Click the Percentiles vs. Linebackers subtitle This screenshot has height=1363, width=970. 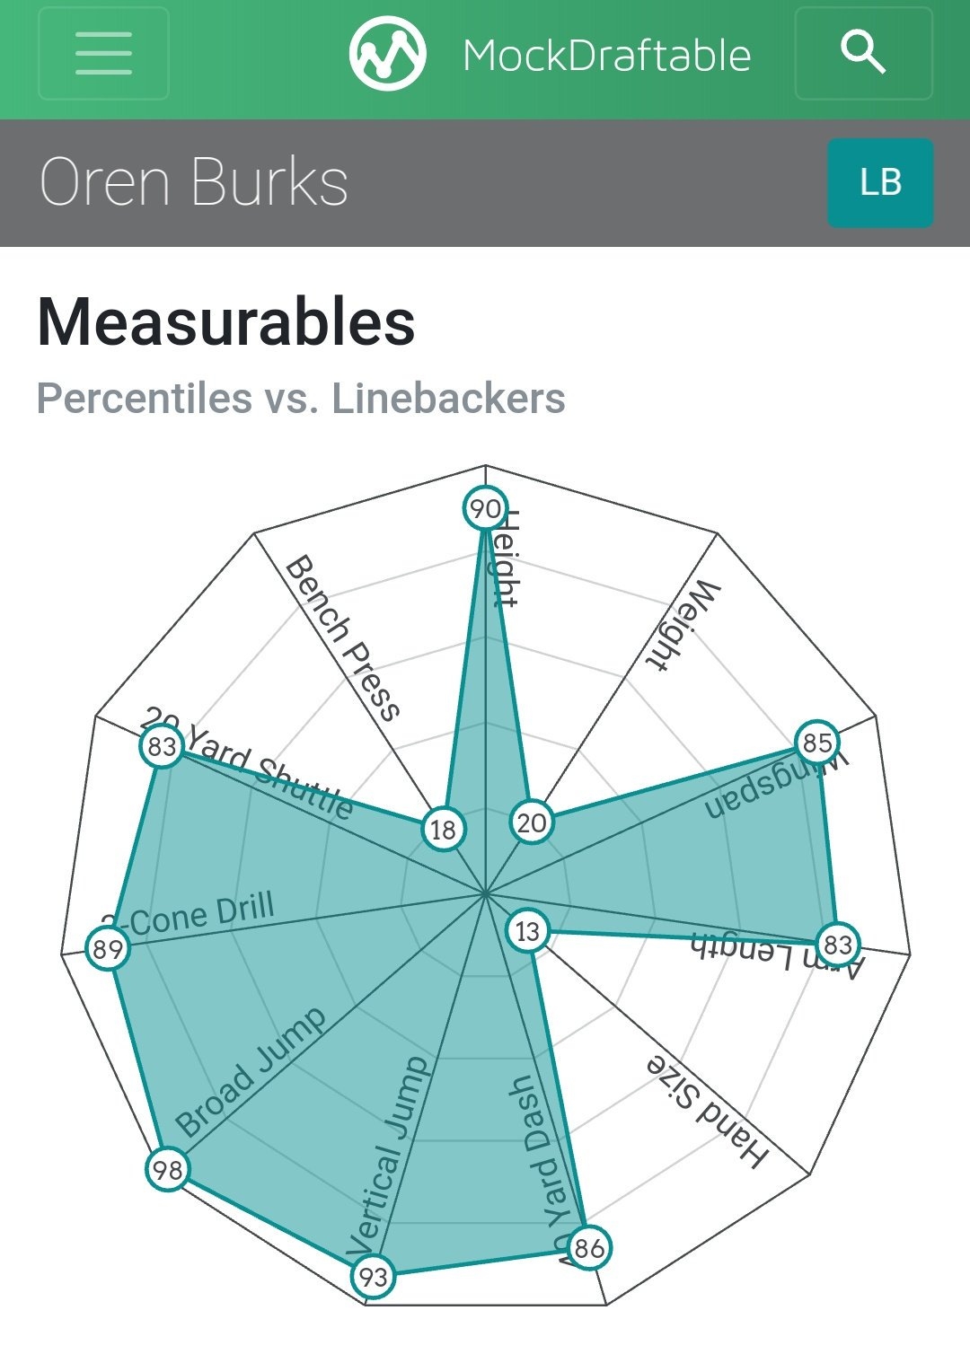pyautogui.click(x=301, y=398)
